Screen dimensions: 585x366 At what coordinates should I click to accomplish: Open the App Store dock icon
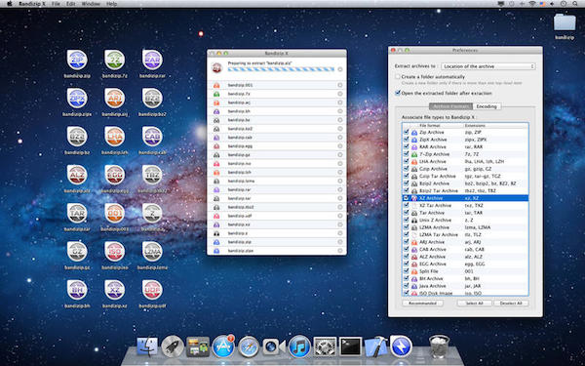223,346
